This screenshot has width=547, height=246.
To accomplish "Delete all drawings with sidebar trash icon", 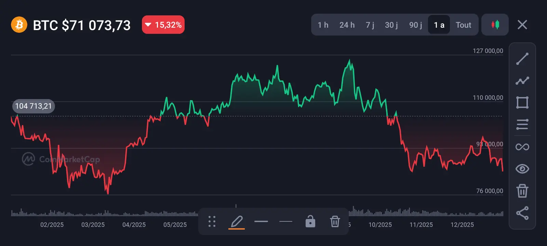I will 522,191.
